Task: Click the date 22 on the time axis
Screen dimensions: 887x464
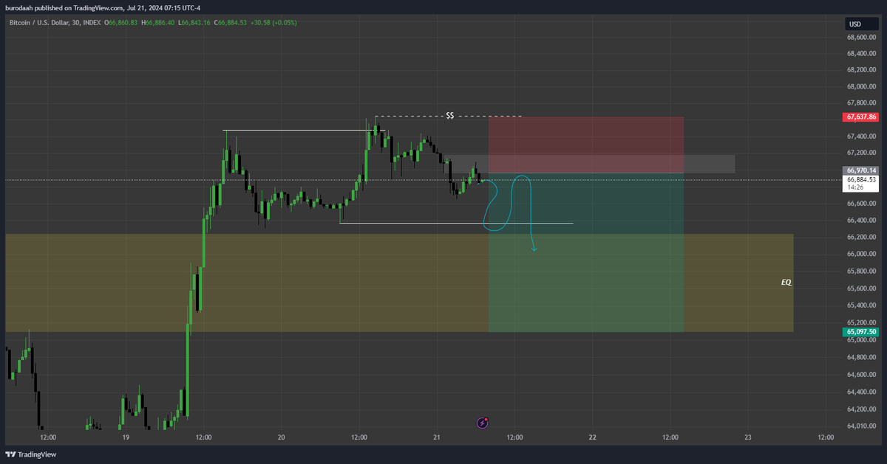Action: tap(592, 437)
